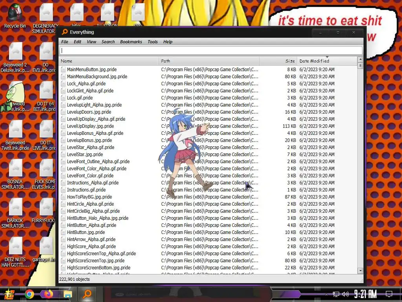Click the Everything magnifier icon in title bar
Viewport: 402px width, 302px height.
pyautogui.click(x=65, y=32)
